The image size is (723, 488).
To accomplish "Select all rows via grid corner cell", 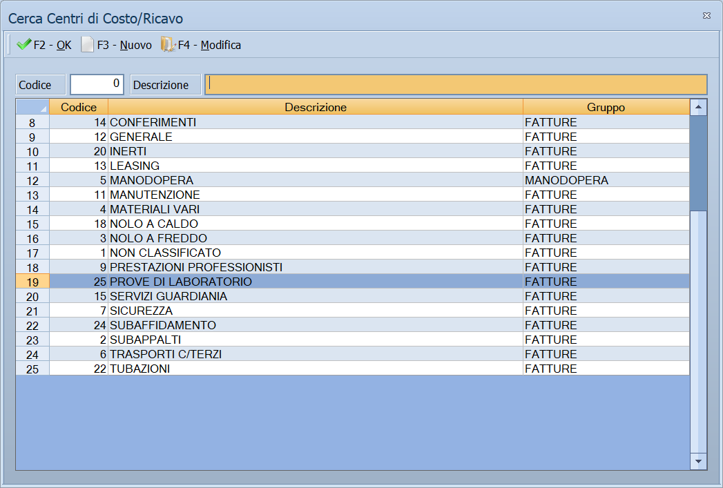I will [x=32, y=107].
